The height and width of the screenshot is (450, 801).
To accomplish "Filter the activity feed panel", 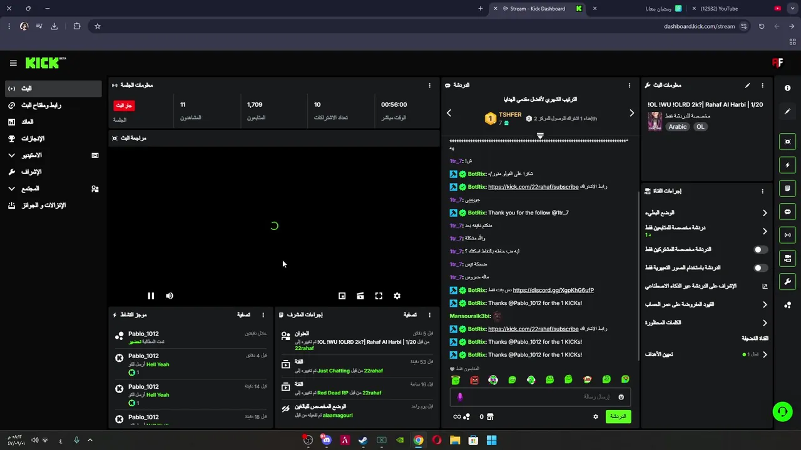I will pos(243,315).
